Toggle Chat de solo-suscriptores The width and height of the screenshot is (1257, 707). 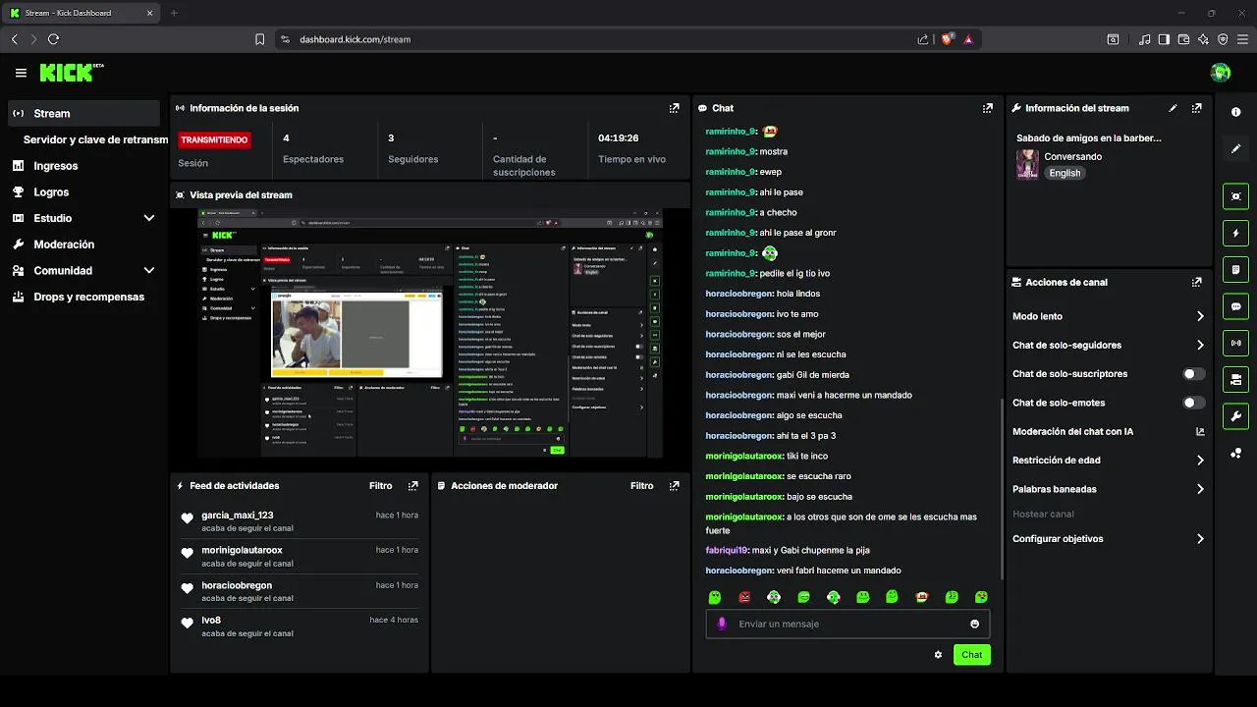1193,374
